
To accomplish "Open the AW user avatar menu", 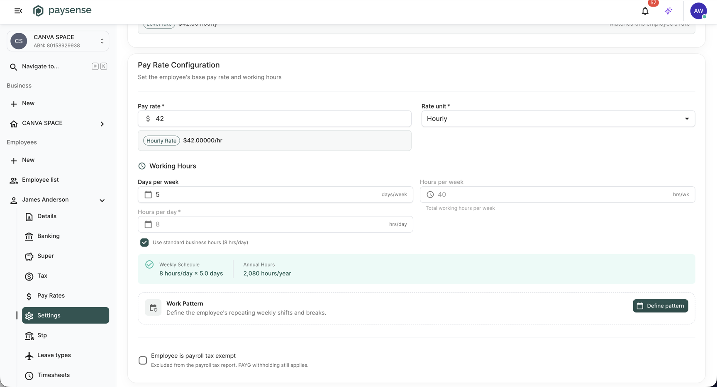I will coord(698,11).
